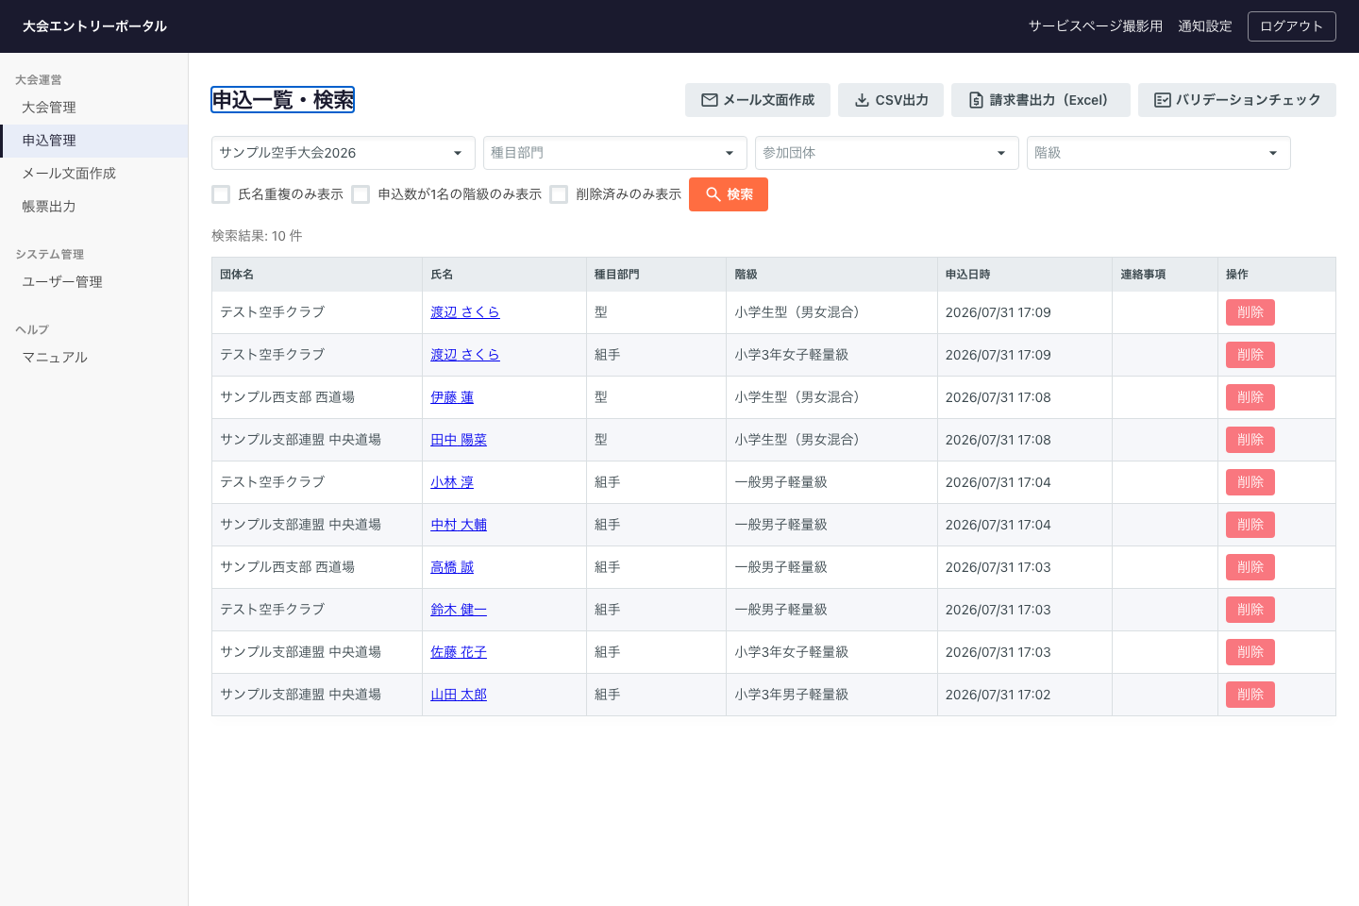Click 削除 in the 鈴木 健一 row
Image resolution: width=1359 pixels, height=906 pixels.
click(x=1250, y=610)
